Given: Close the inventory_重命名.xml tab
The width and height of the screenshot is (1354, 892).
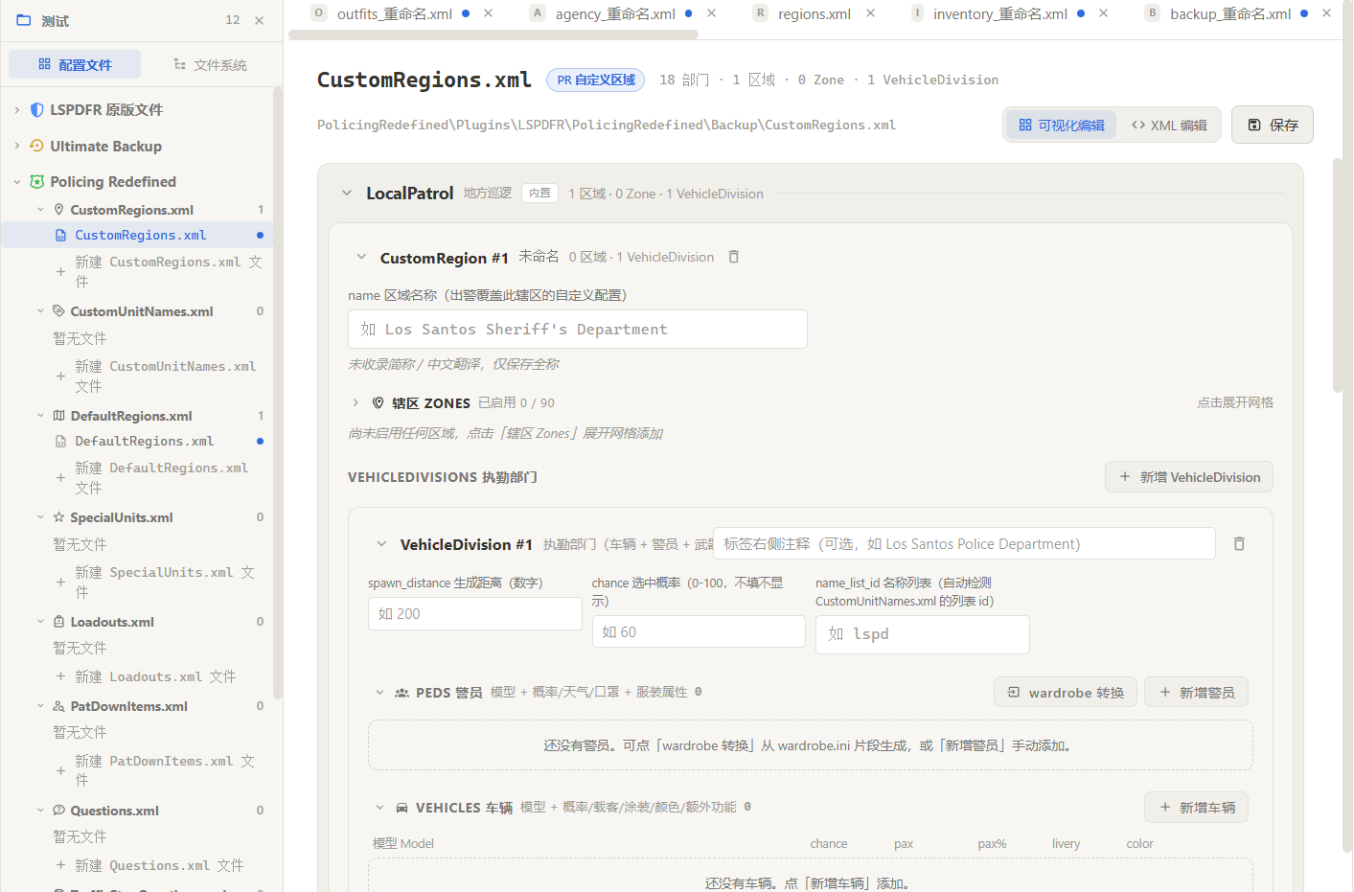Looking at the screenshot, I should (1103, 13).
